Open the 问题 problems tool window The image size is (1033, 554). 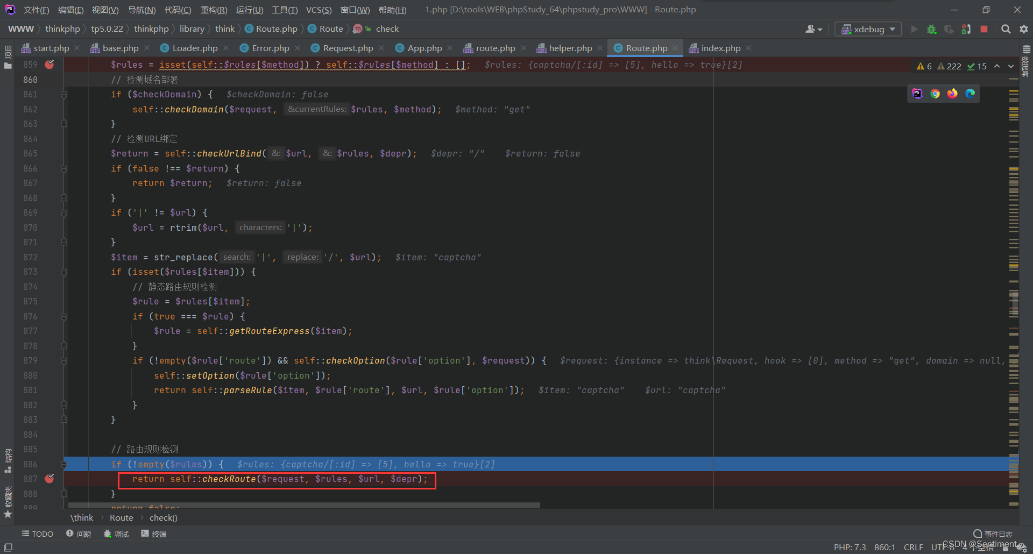tap(79, 534)
